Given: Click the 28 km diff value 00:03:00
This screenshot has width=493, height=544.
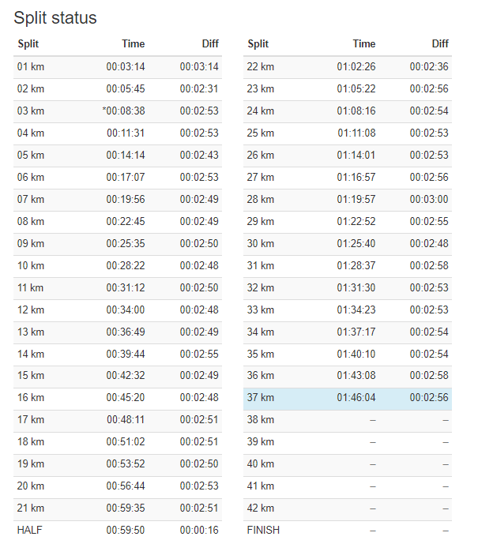Looking at the screenshot, I should pos(429,199).
